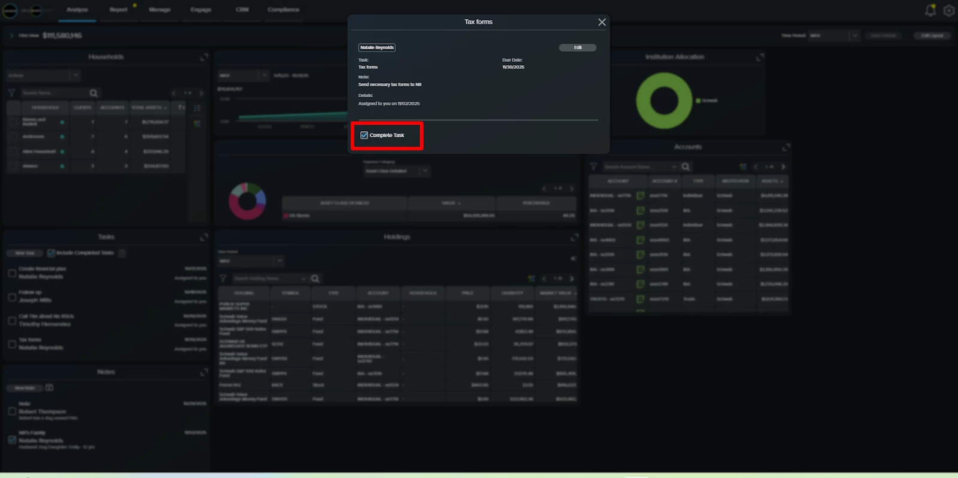Go to the next Accounts page

click(x=783, y=167)
